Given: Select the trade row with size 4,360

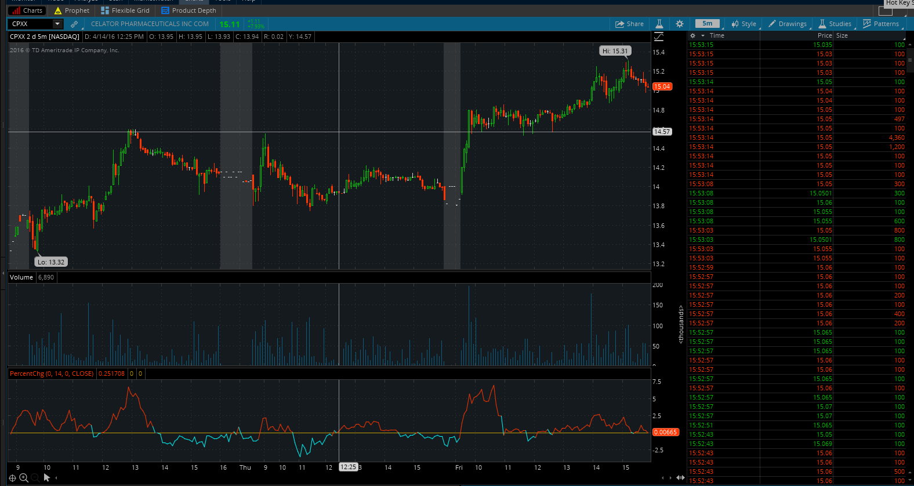Looking at the screenshot, I should click(x=797, y=137).
